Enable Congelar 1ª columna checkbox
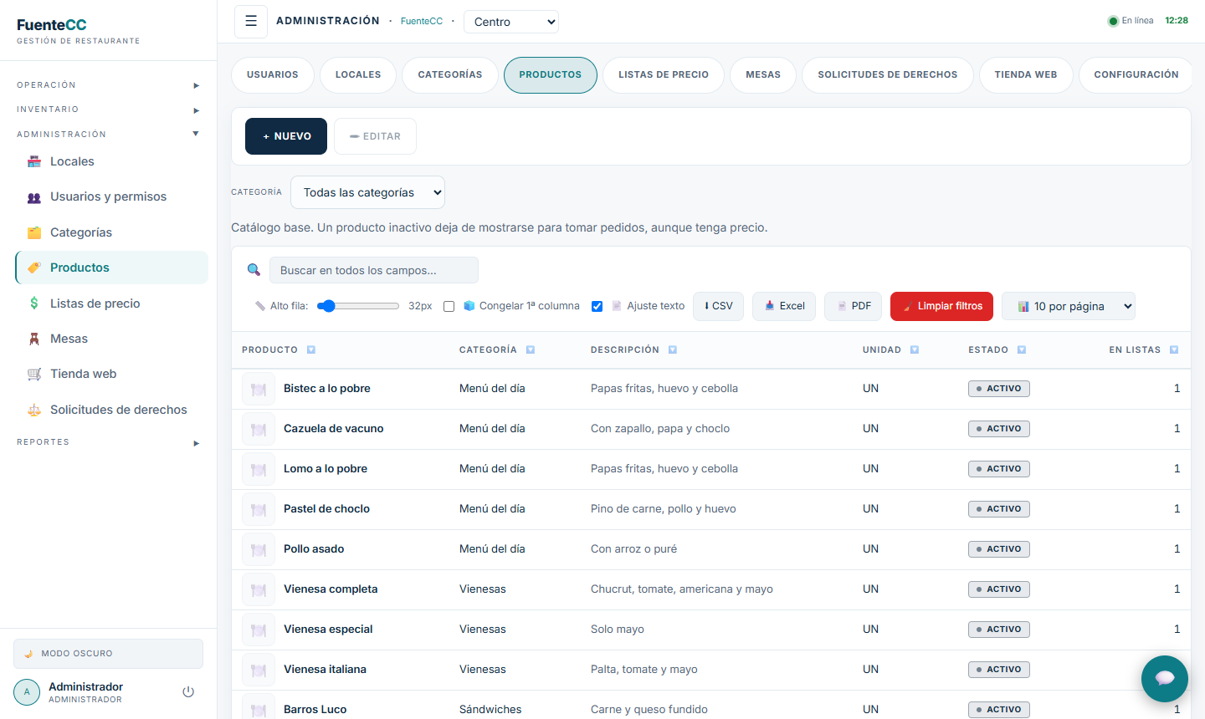The height and width of the screenshot is (719, 1205). tap(449, 306)
